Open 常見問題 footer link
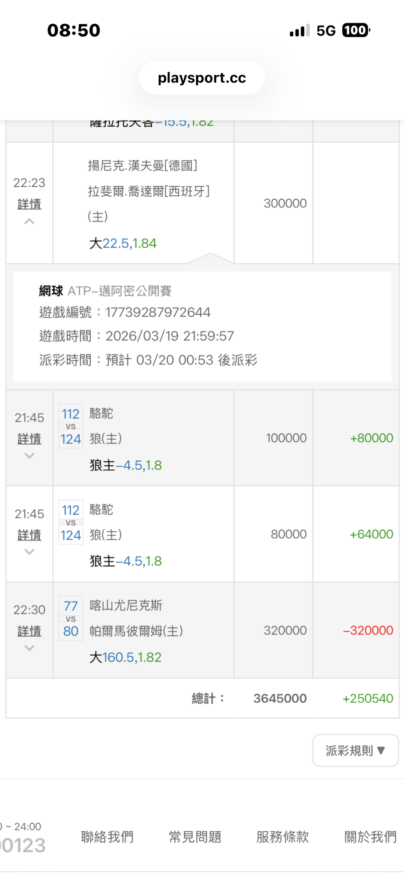The image size is (404, 877). [x=195, y=837]
